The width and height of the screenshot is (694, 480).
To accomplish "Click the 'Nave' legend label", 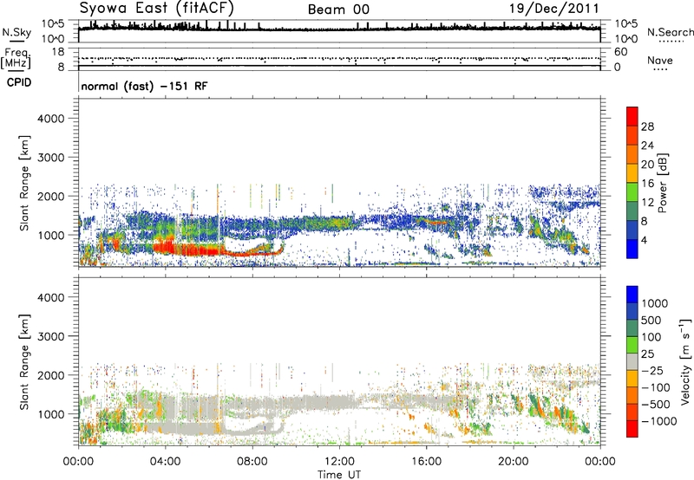I will click(660, 60).
